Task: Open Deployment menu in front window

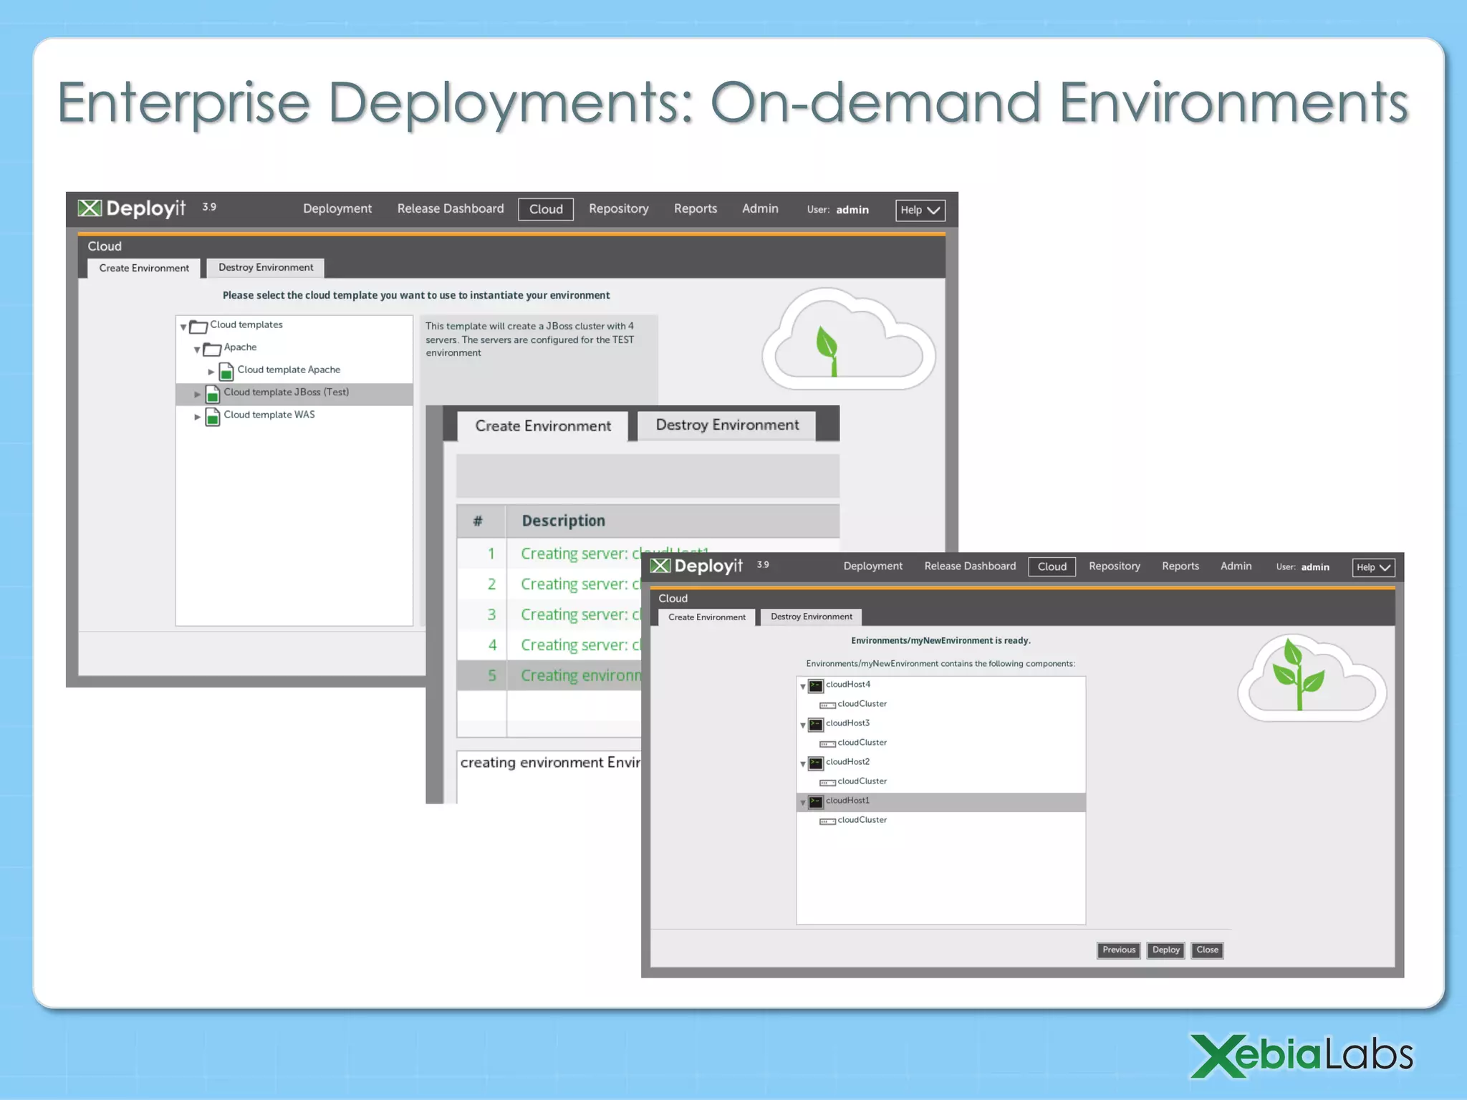Action: pyautogui.click(x=873, y=566)
